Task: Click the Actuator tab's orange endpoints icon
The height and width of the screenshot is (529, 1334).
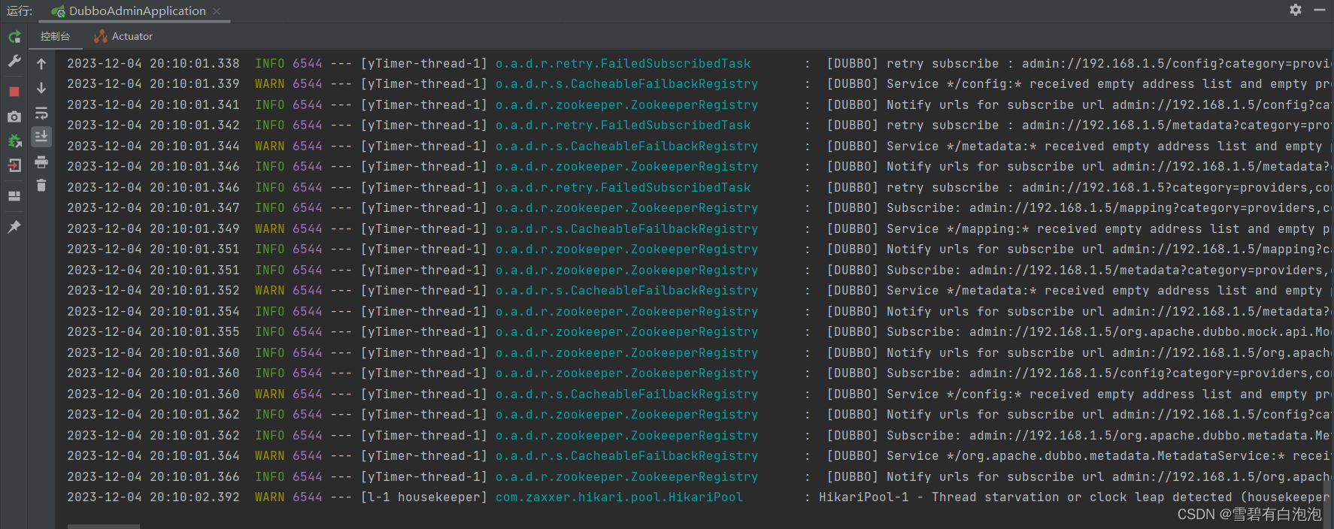Action: (x=101, y=36)
